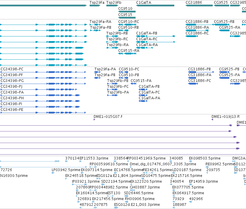Open protein label CG31886-PC
The height and width of the screenshot is (209, 246).
199,81
